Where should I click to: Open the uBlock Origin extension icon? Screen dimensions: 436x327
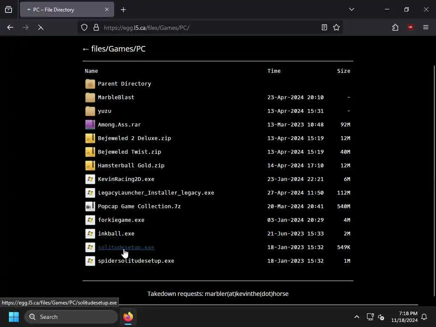[410, 27]
